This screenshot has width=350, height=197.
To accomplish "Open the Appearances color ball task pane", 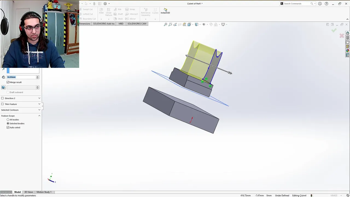I will tap(348, 51).
